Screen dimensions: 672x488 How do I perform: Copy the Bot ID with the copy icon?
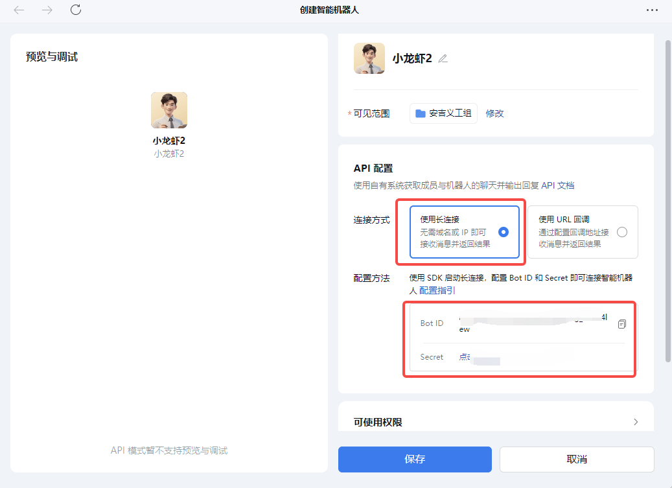coord(621,323)
